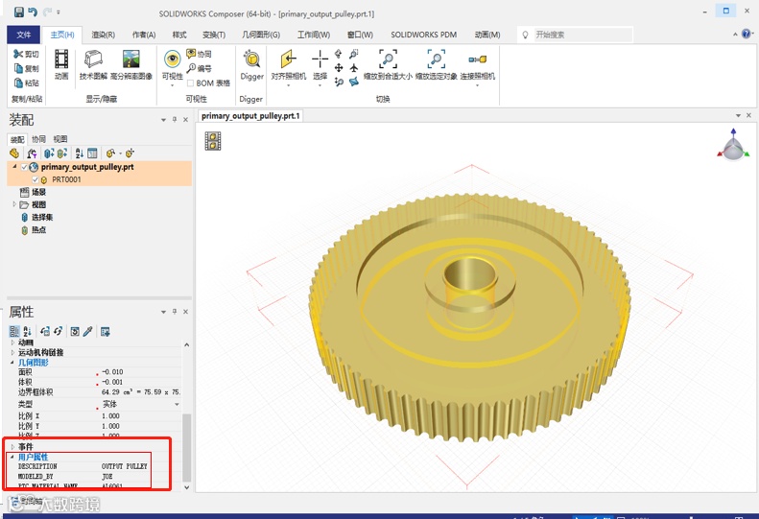Open 高分辨率图像 high resolution image
759x519 pixels.
pos(131,64)
